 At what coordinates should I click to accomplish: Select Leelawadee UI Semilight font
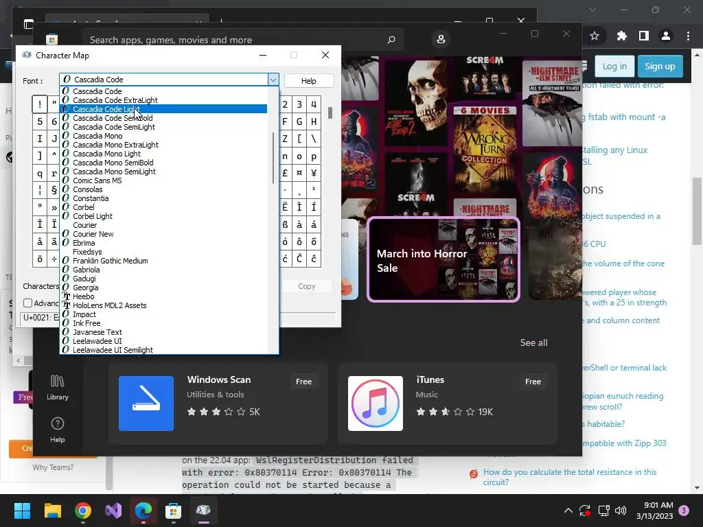[163, 350]
